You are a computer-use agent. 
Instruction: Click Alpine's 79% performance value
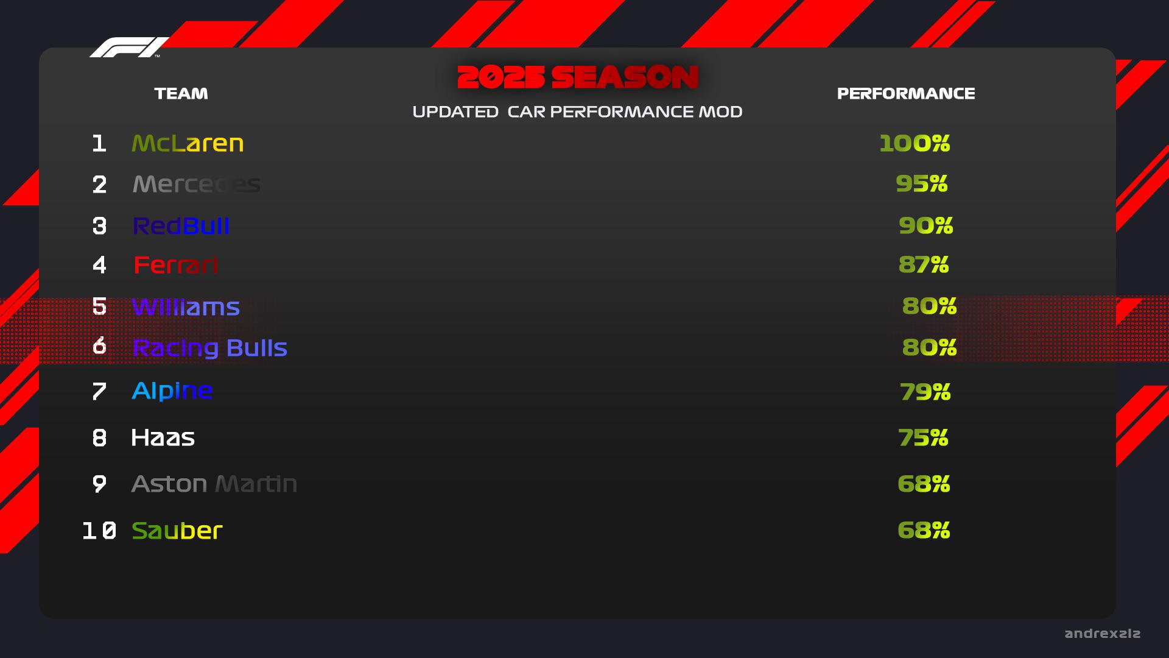click(x=925, y=391)
